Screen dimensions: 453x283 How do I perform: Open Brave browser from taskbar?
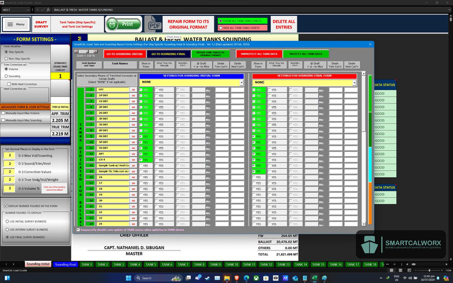tap(237, 278)
